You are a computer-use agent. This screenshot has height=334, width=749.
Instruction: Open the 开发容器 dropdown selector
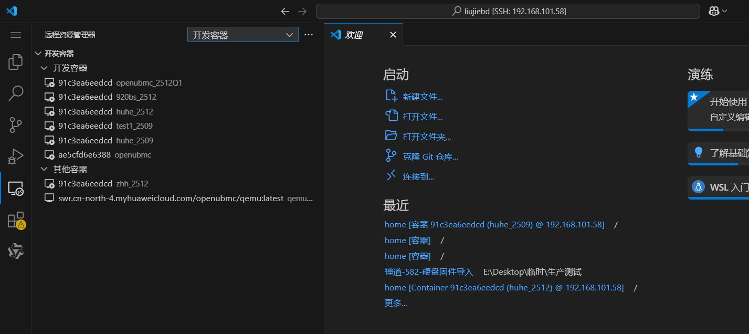(242, 35)
